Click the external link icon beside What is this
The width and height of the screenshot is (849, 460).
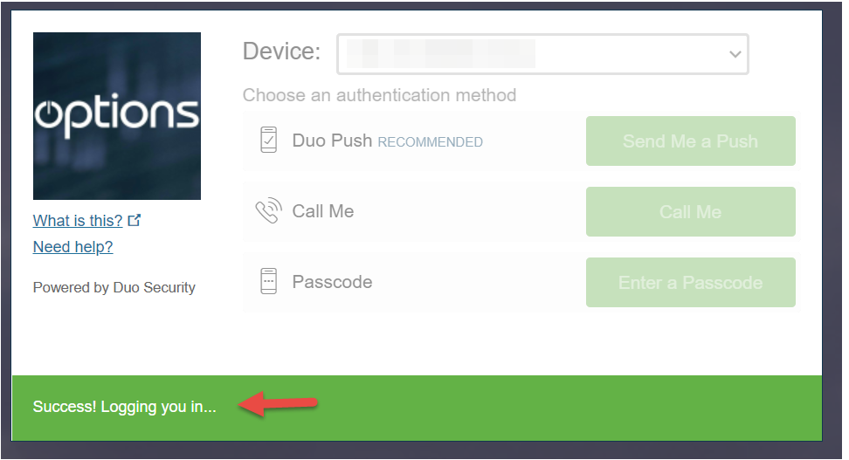(x=135, y=220)
